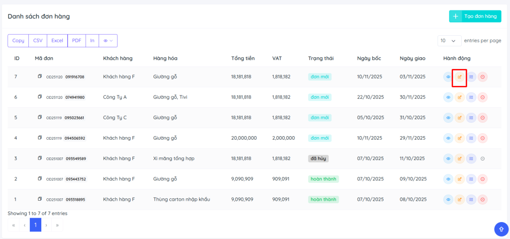Copy order code 093549589 via copy icon
510x239 pixels.
40,158
